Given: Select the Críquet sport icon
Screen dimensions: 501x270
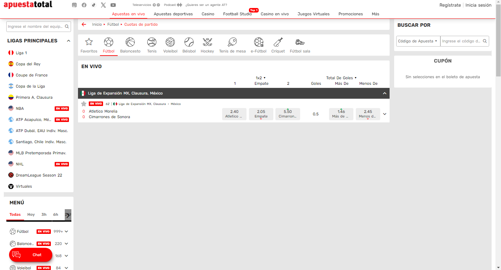Looking at the screenshot, I should 278,42.
